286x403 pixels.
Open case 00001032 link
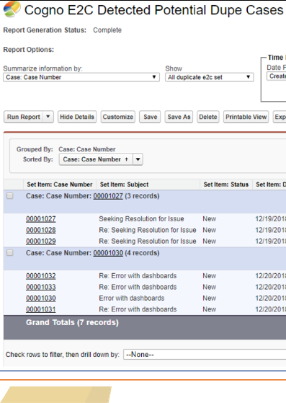tap(41, 276)
